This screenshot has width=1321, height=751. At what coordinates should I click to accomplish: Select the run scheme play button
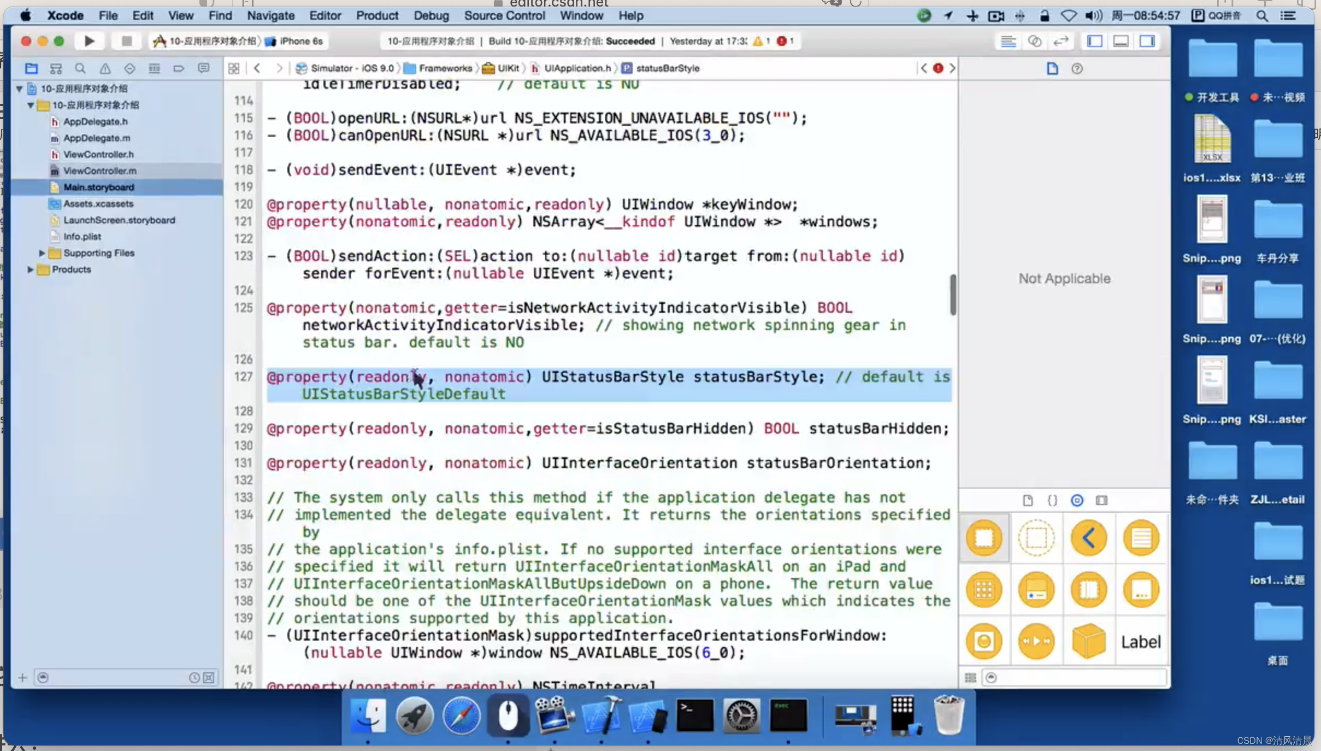88,40
